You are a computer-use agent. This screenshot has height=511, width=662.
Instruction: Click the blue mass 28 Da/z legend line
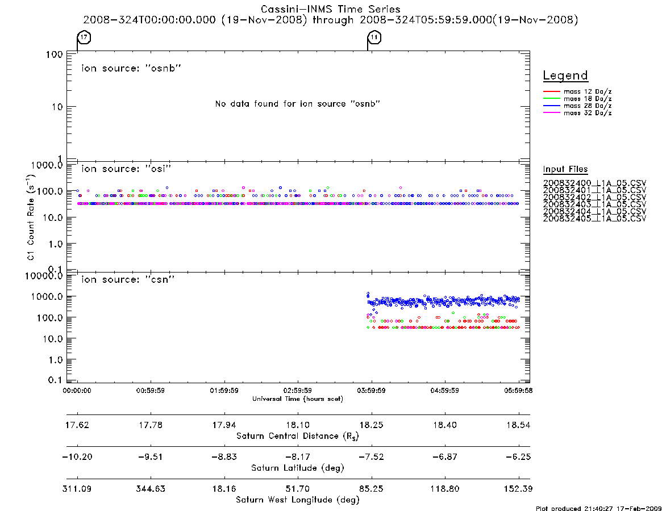551,106
